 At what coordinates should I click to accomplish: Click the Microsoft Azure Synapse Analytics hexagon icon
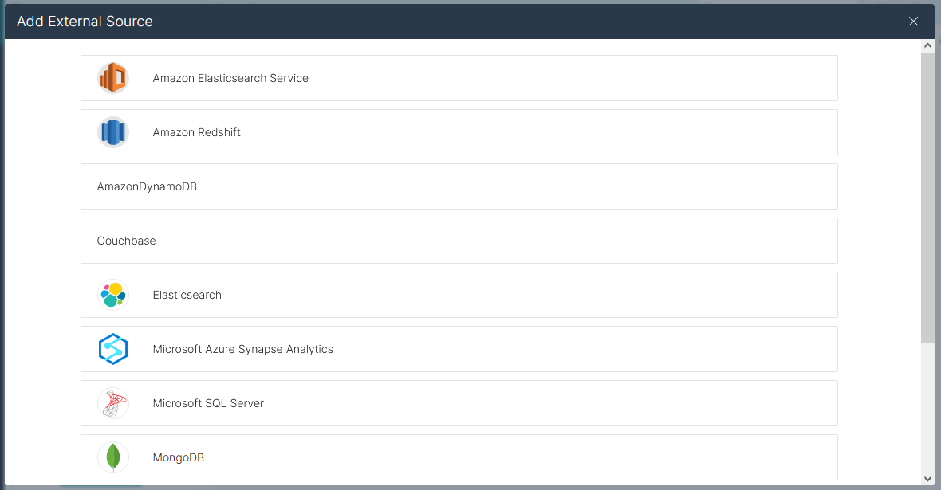(113, 349)
